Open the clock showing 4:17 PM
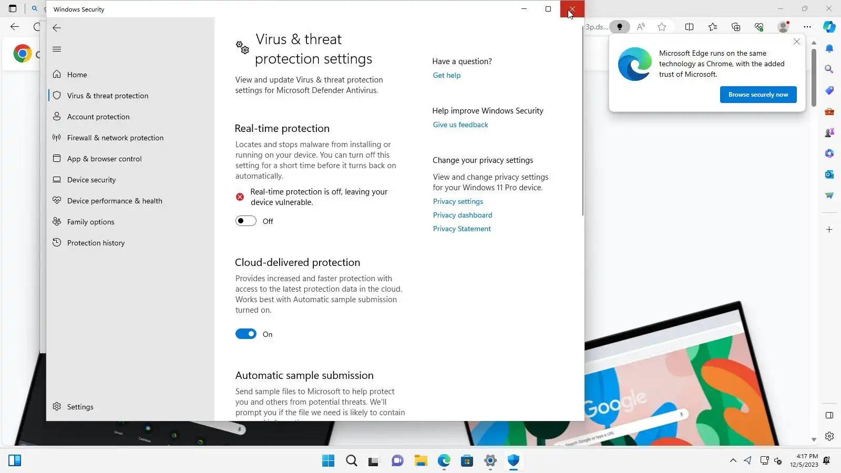The width and height of the screenshot is (841, 473). 804,460
